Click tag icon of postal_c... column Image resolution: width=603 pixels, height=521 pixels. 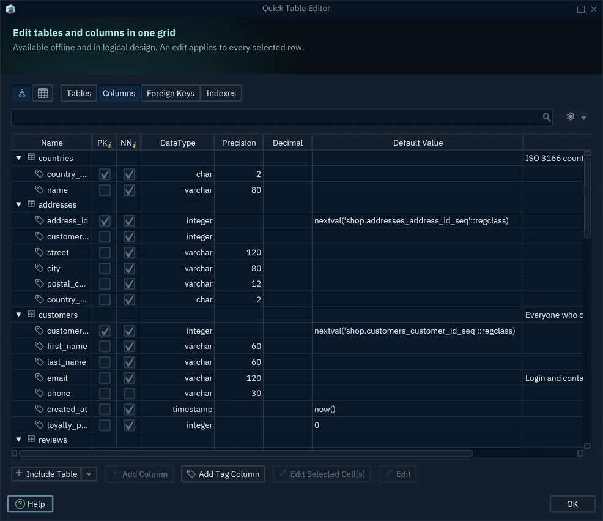point(39,283)
